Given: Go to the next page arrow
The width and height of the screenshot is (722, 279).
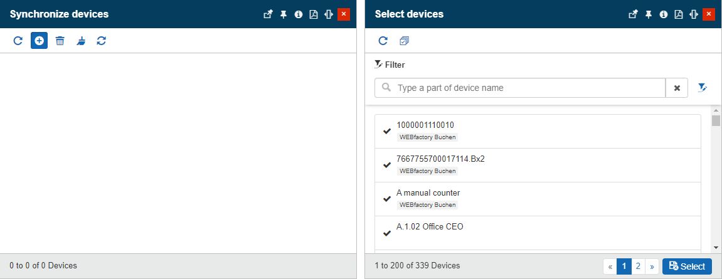Looking at the screenshot, I should point(652,266).
